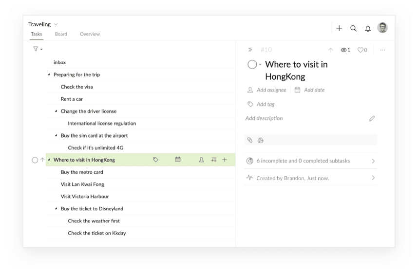Open the filter funnel icon
Screen dimensions: 418x274
[36, 49]
